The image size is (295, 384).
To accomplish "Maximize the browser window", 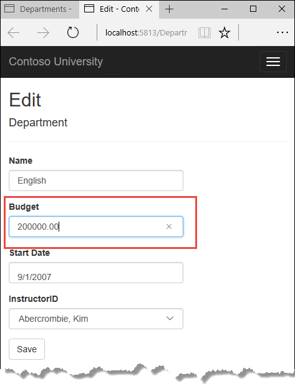I will (x=253, y=9).
